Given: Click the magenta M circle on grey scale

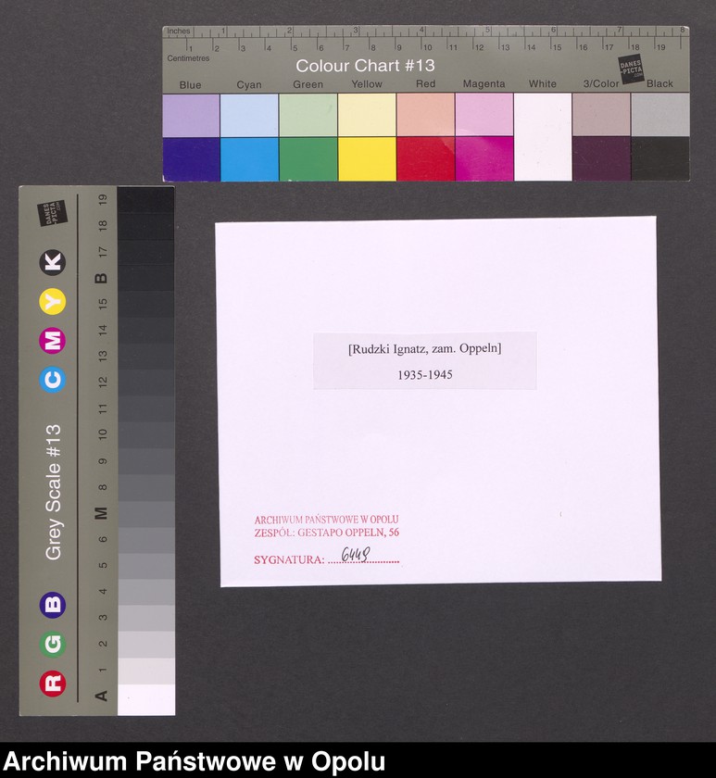Looking at the screenshot, I should click(x=53, y=340).
